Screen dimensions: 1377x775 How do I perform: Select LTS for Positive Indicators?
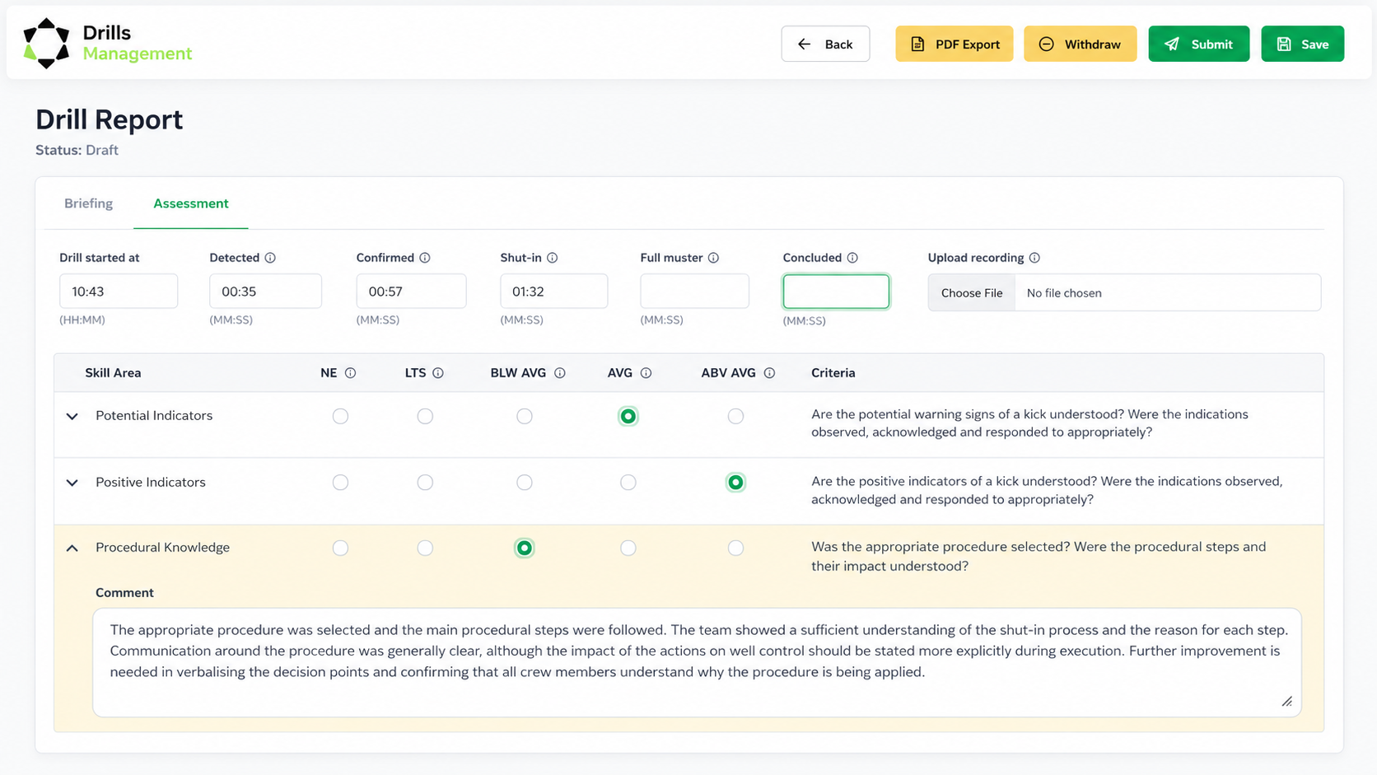click(425, 483)
